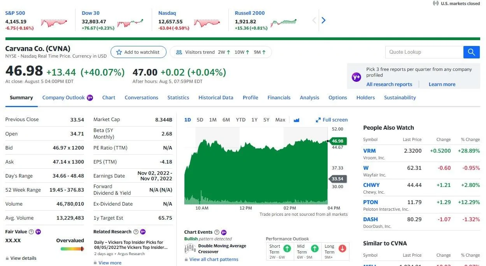
Task: Open the Sustainability tab
Action: click(x=400, y=98)
